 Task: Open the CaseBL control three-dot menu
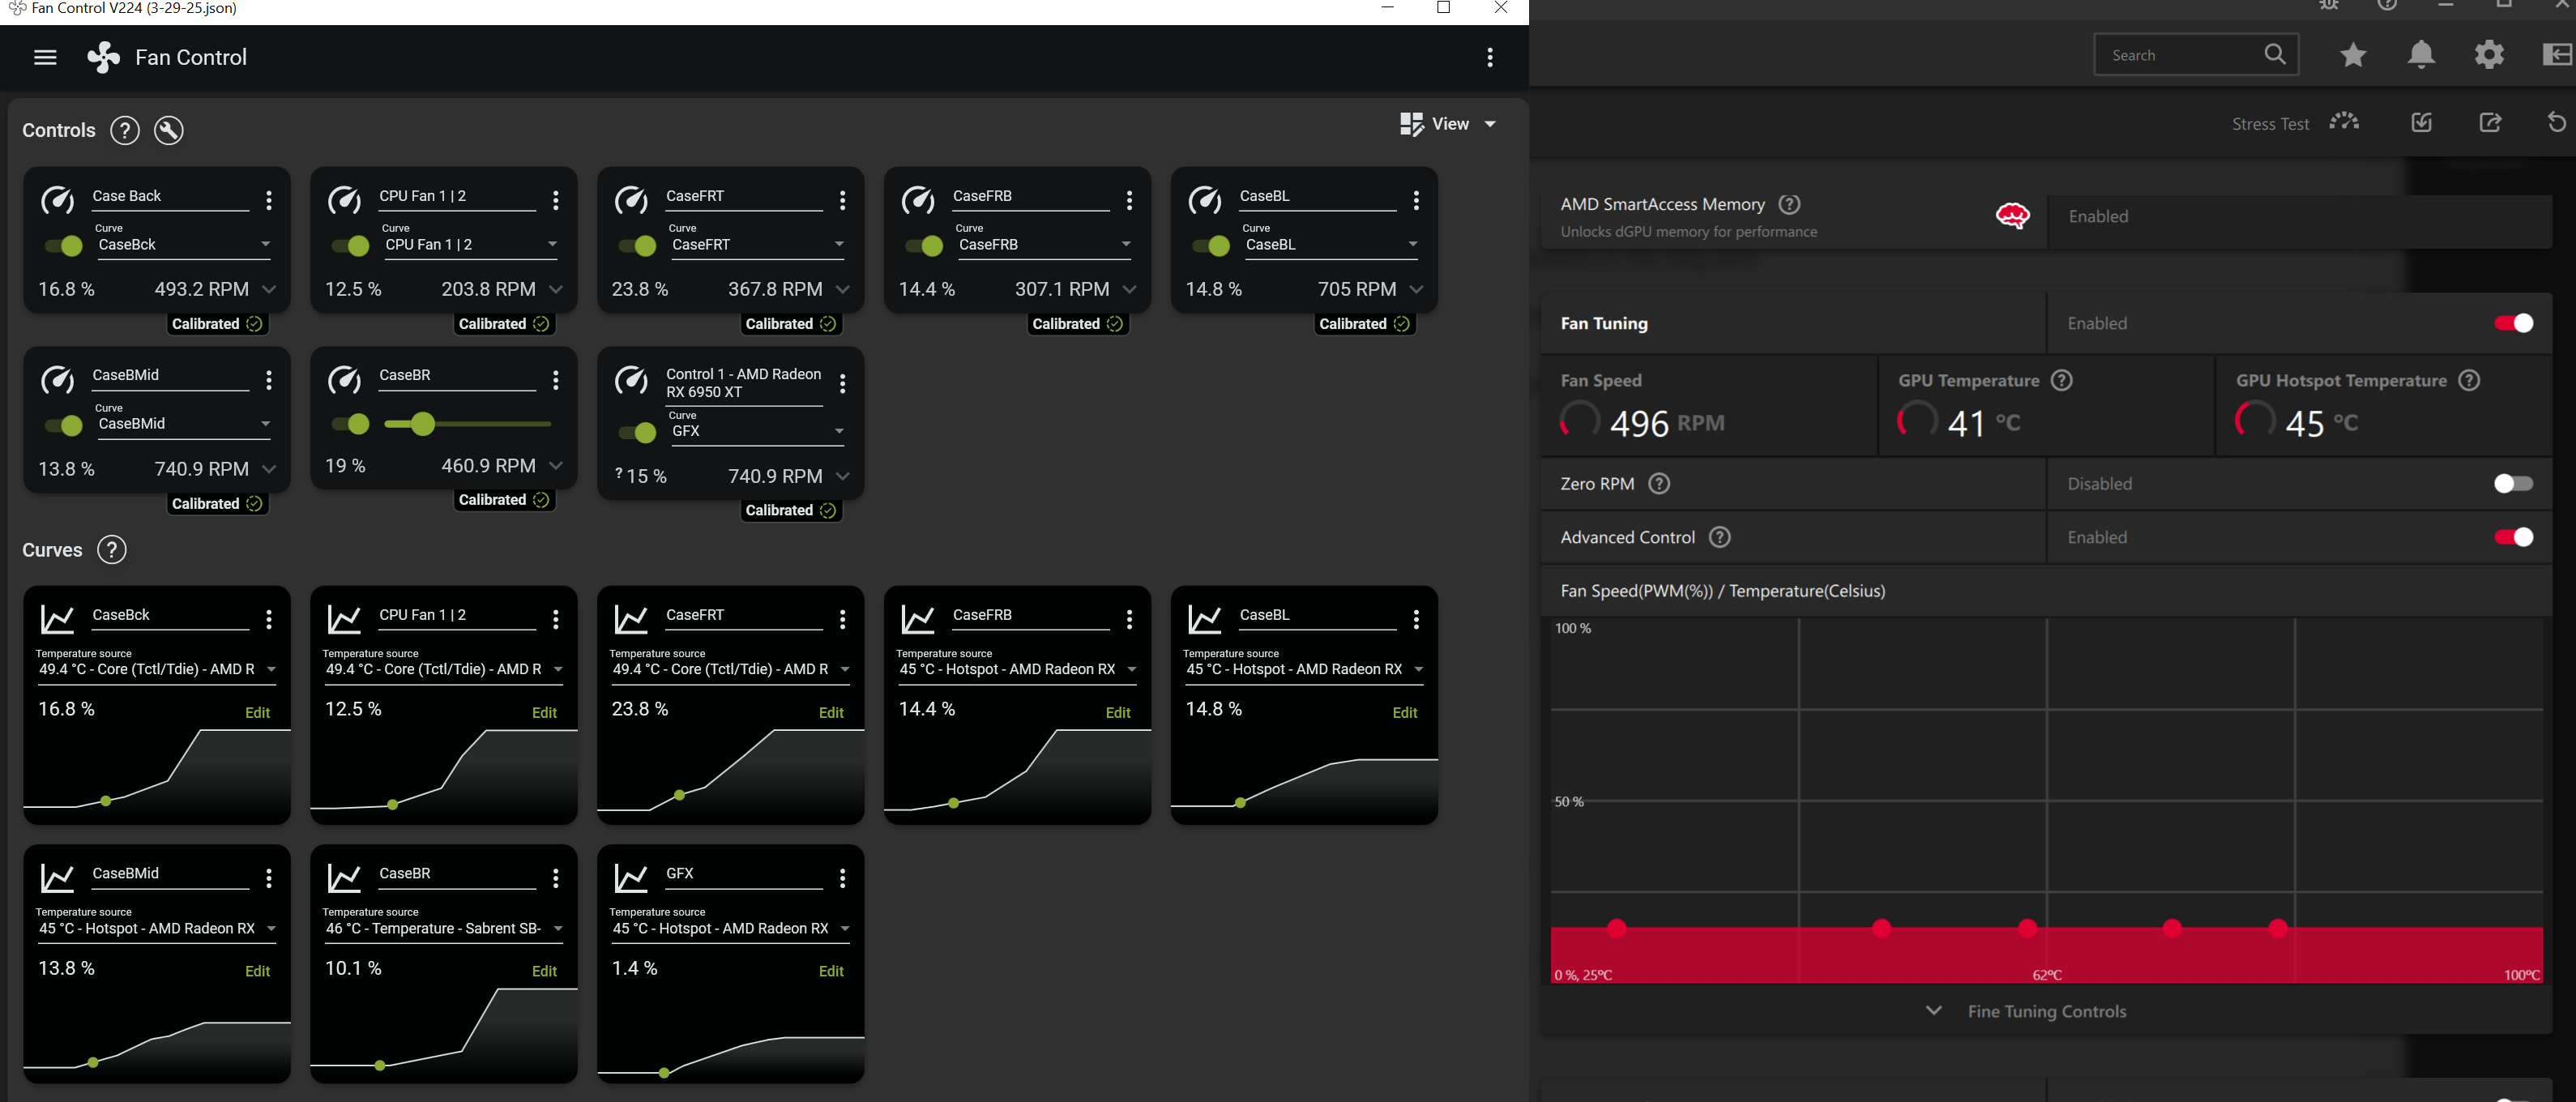tap(1416, 200)
